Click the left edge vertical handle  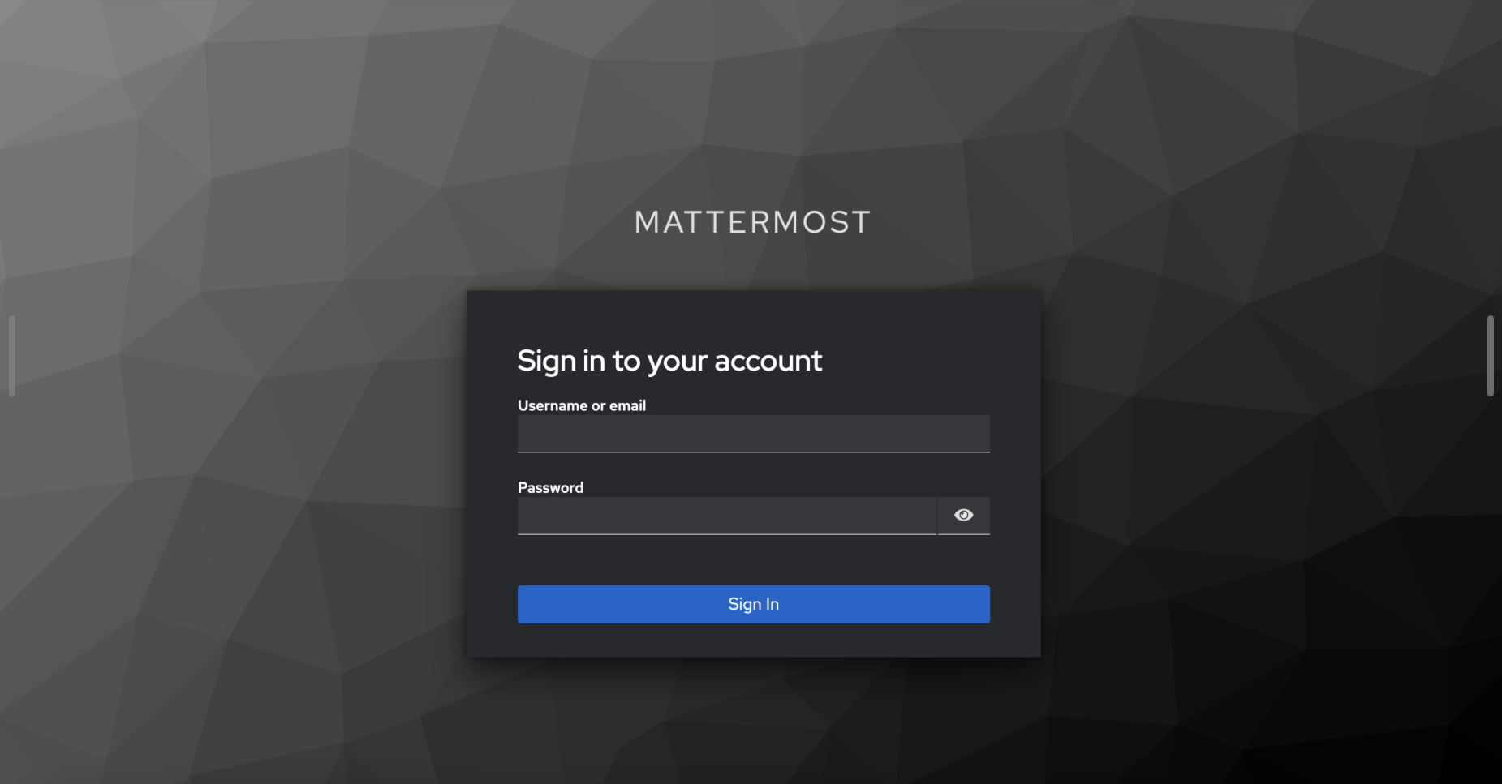(12, 356)
